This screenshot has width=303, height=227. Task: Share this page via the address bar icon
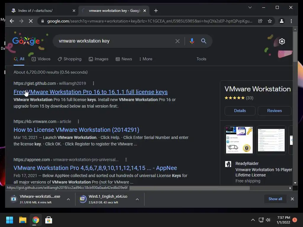pos(260,21)
